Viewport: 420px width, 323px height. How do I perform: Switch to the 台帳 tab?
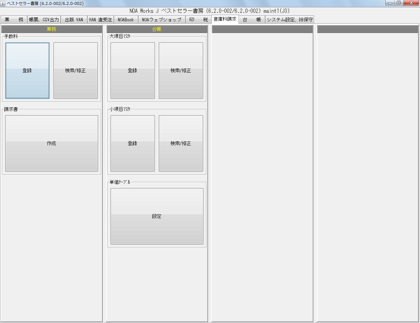[252, 20]
